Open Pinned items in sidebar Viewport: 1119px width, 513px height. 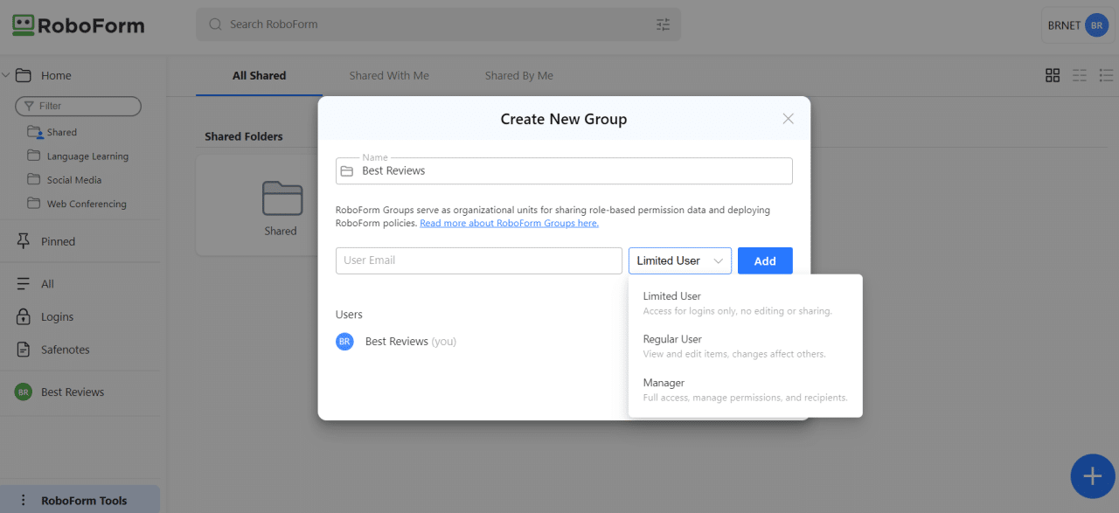58,241
